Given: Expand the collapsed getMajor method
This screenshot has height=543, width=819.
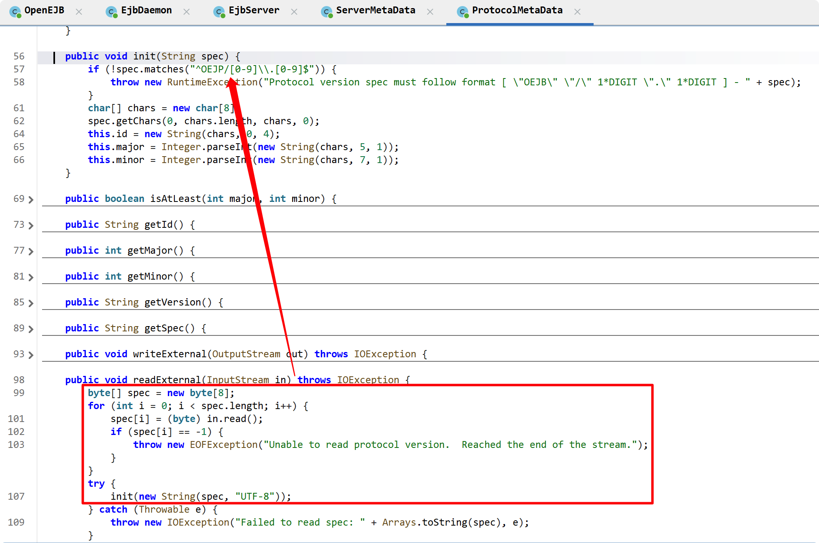Looking at the screenshot, I should (31, 251).
